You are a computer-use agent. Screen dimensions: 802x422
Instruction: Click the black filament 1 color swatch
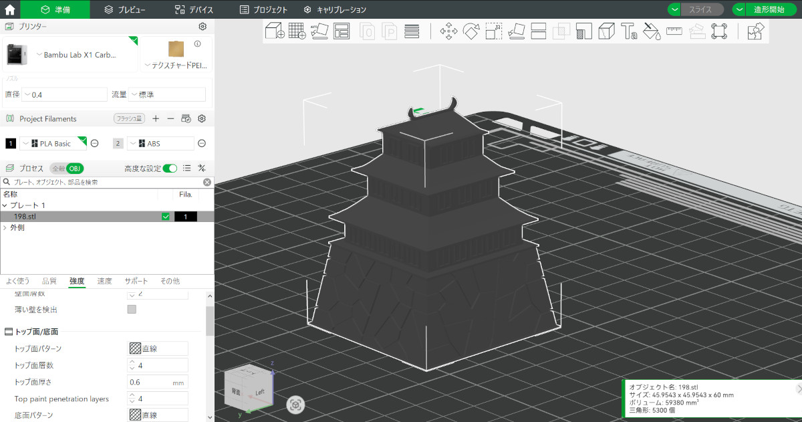point(11,143)
